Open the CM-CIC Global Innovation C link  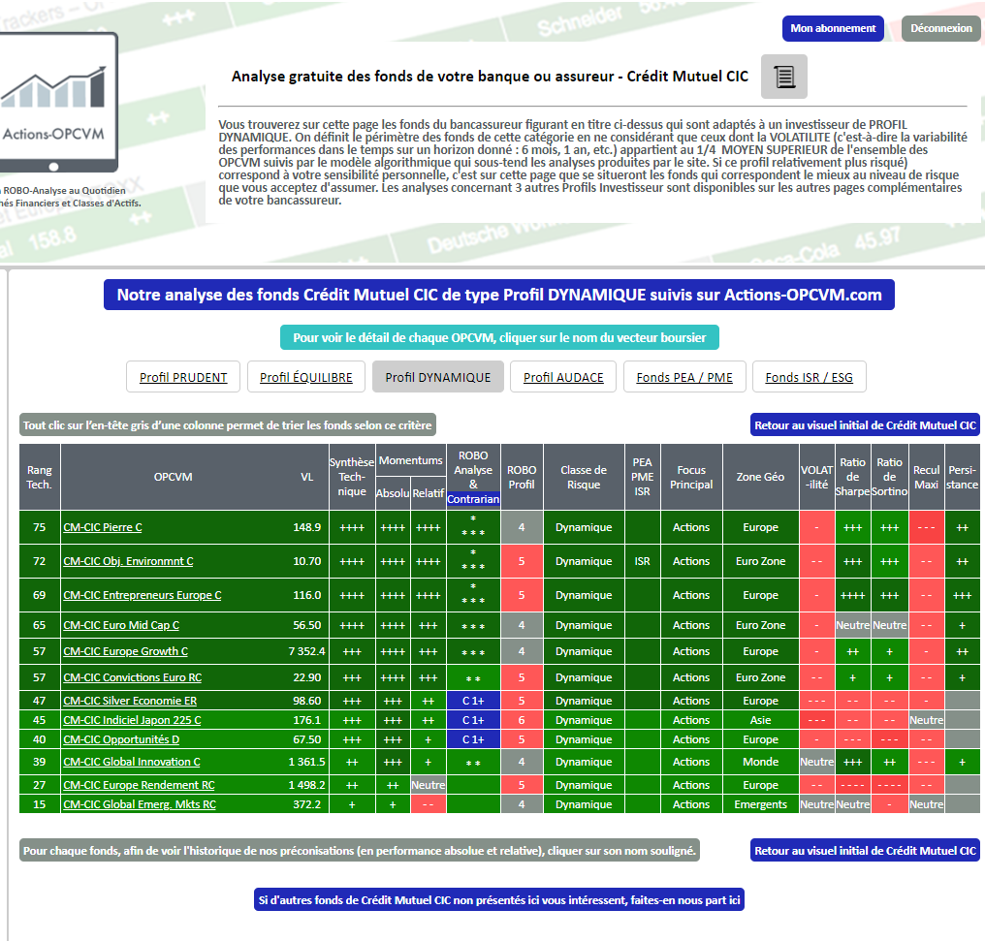[132, 762]
